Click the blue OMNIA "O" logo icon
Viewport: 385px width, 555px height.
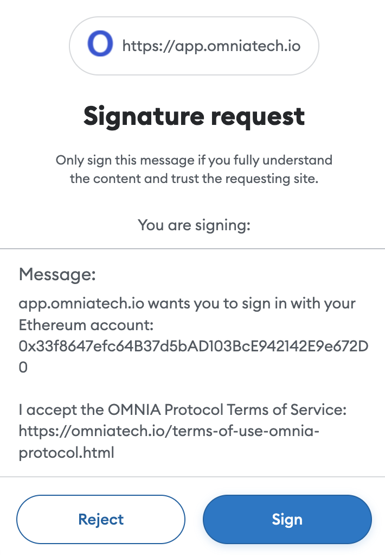[100, 43]
